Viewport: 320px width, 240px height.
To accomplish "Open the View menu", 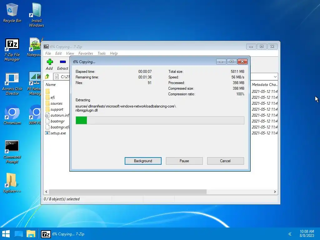I will [x=70, y=53].
